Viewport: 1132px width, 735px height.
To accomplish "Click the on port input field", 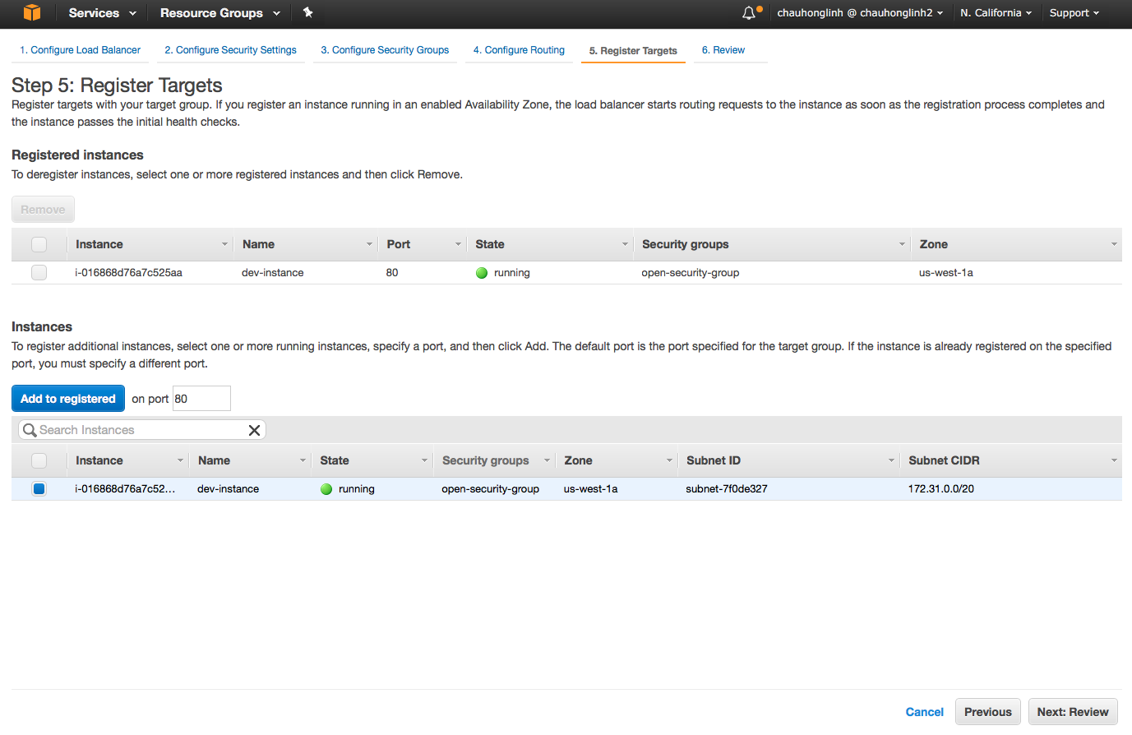I will click(201, 399).
